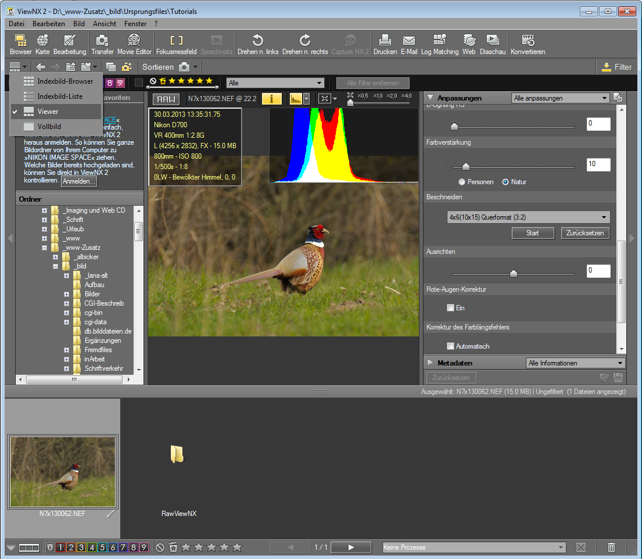Image resolution: width=642 pixels, height=559 pixels.
Task: Click Zurücksetzen button under Beschneiden
Action: (x=585, y=233)
